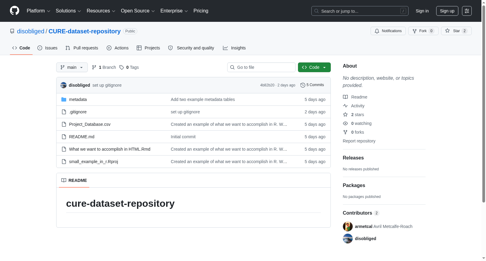This screenshot has width=486, height=261.
Task: Open the command palette icon in header
Action: coord(467,11)
